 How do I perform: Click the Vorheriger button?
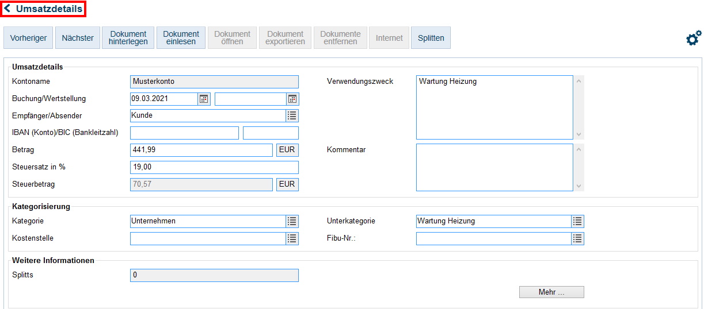coord(28,38)
